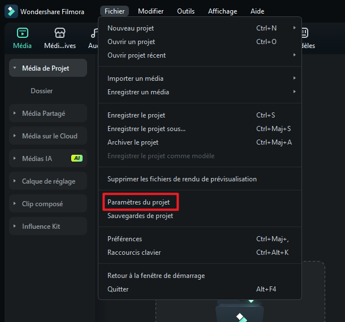
Task: Select Supprimer les fichiers de rendu de prévisualisation
Action: pos(200,179)
